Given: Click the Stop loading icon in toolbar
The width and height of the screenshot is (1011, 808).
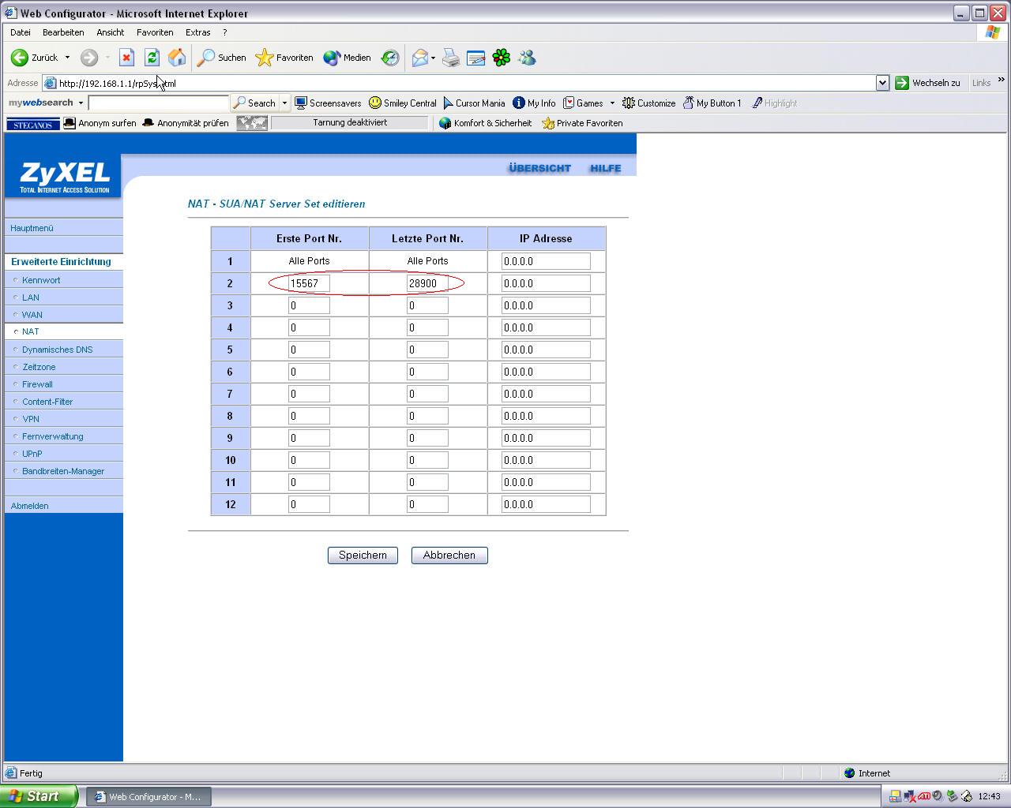Looking at the screenshot, I should click(126, 58).
